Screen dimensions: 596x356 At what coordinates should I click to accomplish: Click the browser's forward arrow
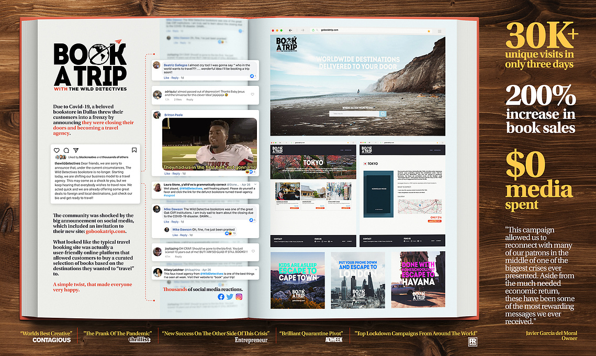coord(302,30)
